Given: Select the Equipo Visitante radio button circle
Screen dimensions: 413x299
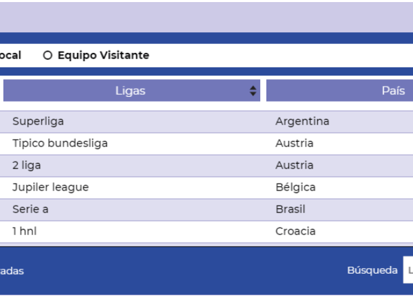Looking at the screenshot, I should tap(47, 56).
